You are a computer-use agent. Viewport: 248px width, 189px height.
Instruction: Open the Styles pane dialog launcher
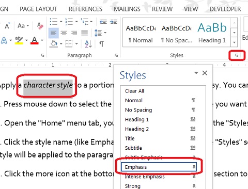[237, 55]
